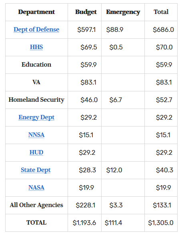The width and height of the screenshot is (180, 235).
Task: Open the NASA link
Action: point(36,188)
